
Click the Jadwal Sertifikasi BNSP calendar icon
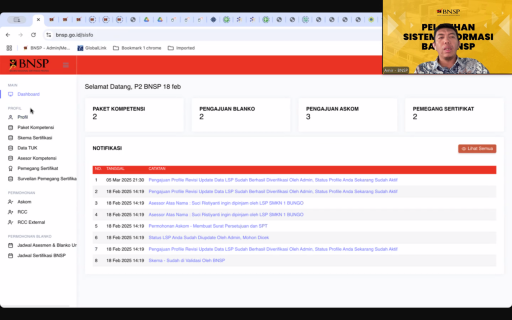10,255
